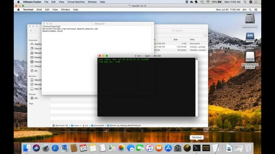This screenshot has height=154, width=275.
Task: Click TextEdit icon in Dock
Action: 216,148
